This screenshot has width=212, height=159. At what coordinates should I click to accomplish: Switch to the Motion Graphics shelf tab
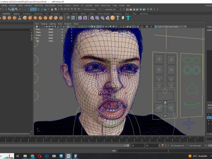point(104,14)
